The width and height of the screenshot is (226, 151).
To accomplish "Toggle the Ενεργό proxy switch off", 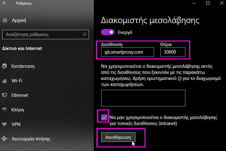I will click(108, 32).
